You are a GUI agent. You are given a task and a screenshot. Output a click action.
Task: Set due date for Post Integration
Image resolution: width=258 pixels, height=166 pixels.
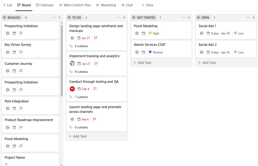(14, 108)
